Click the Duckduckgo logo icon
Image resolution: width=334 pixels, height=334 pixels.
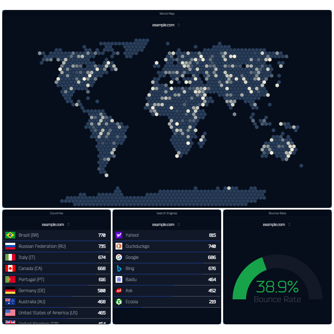click(x=119, y=246)
